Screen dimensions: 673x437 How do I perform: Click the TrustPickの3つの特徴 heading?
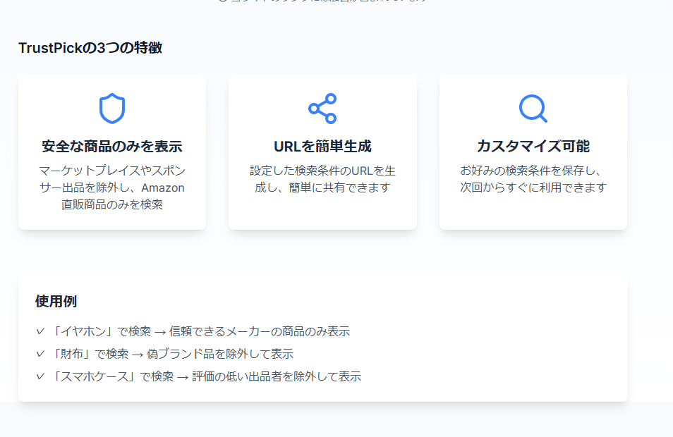(90, 49)
